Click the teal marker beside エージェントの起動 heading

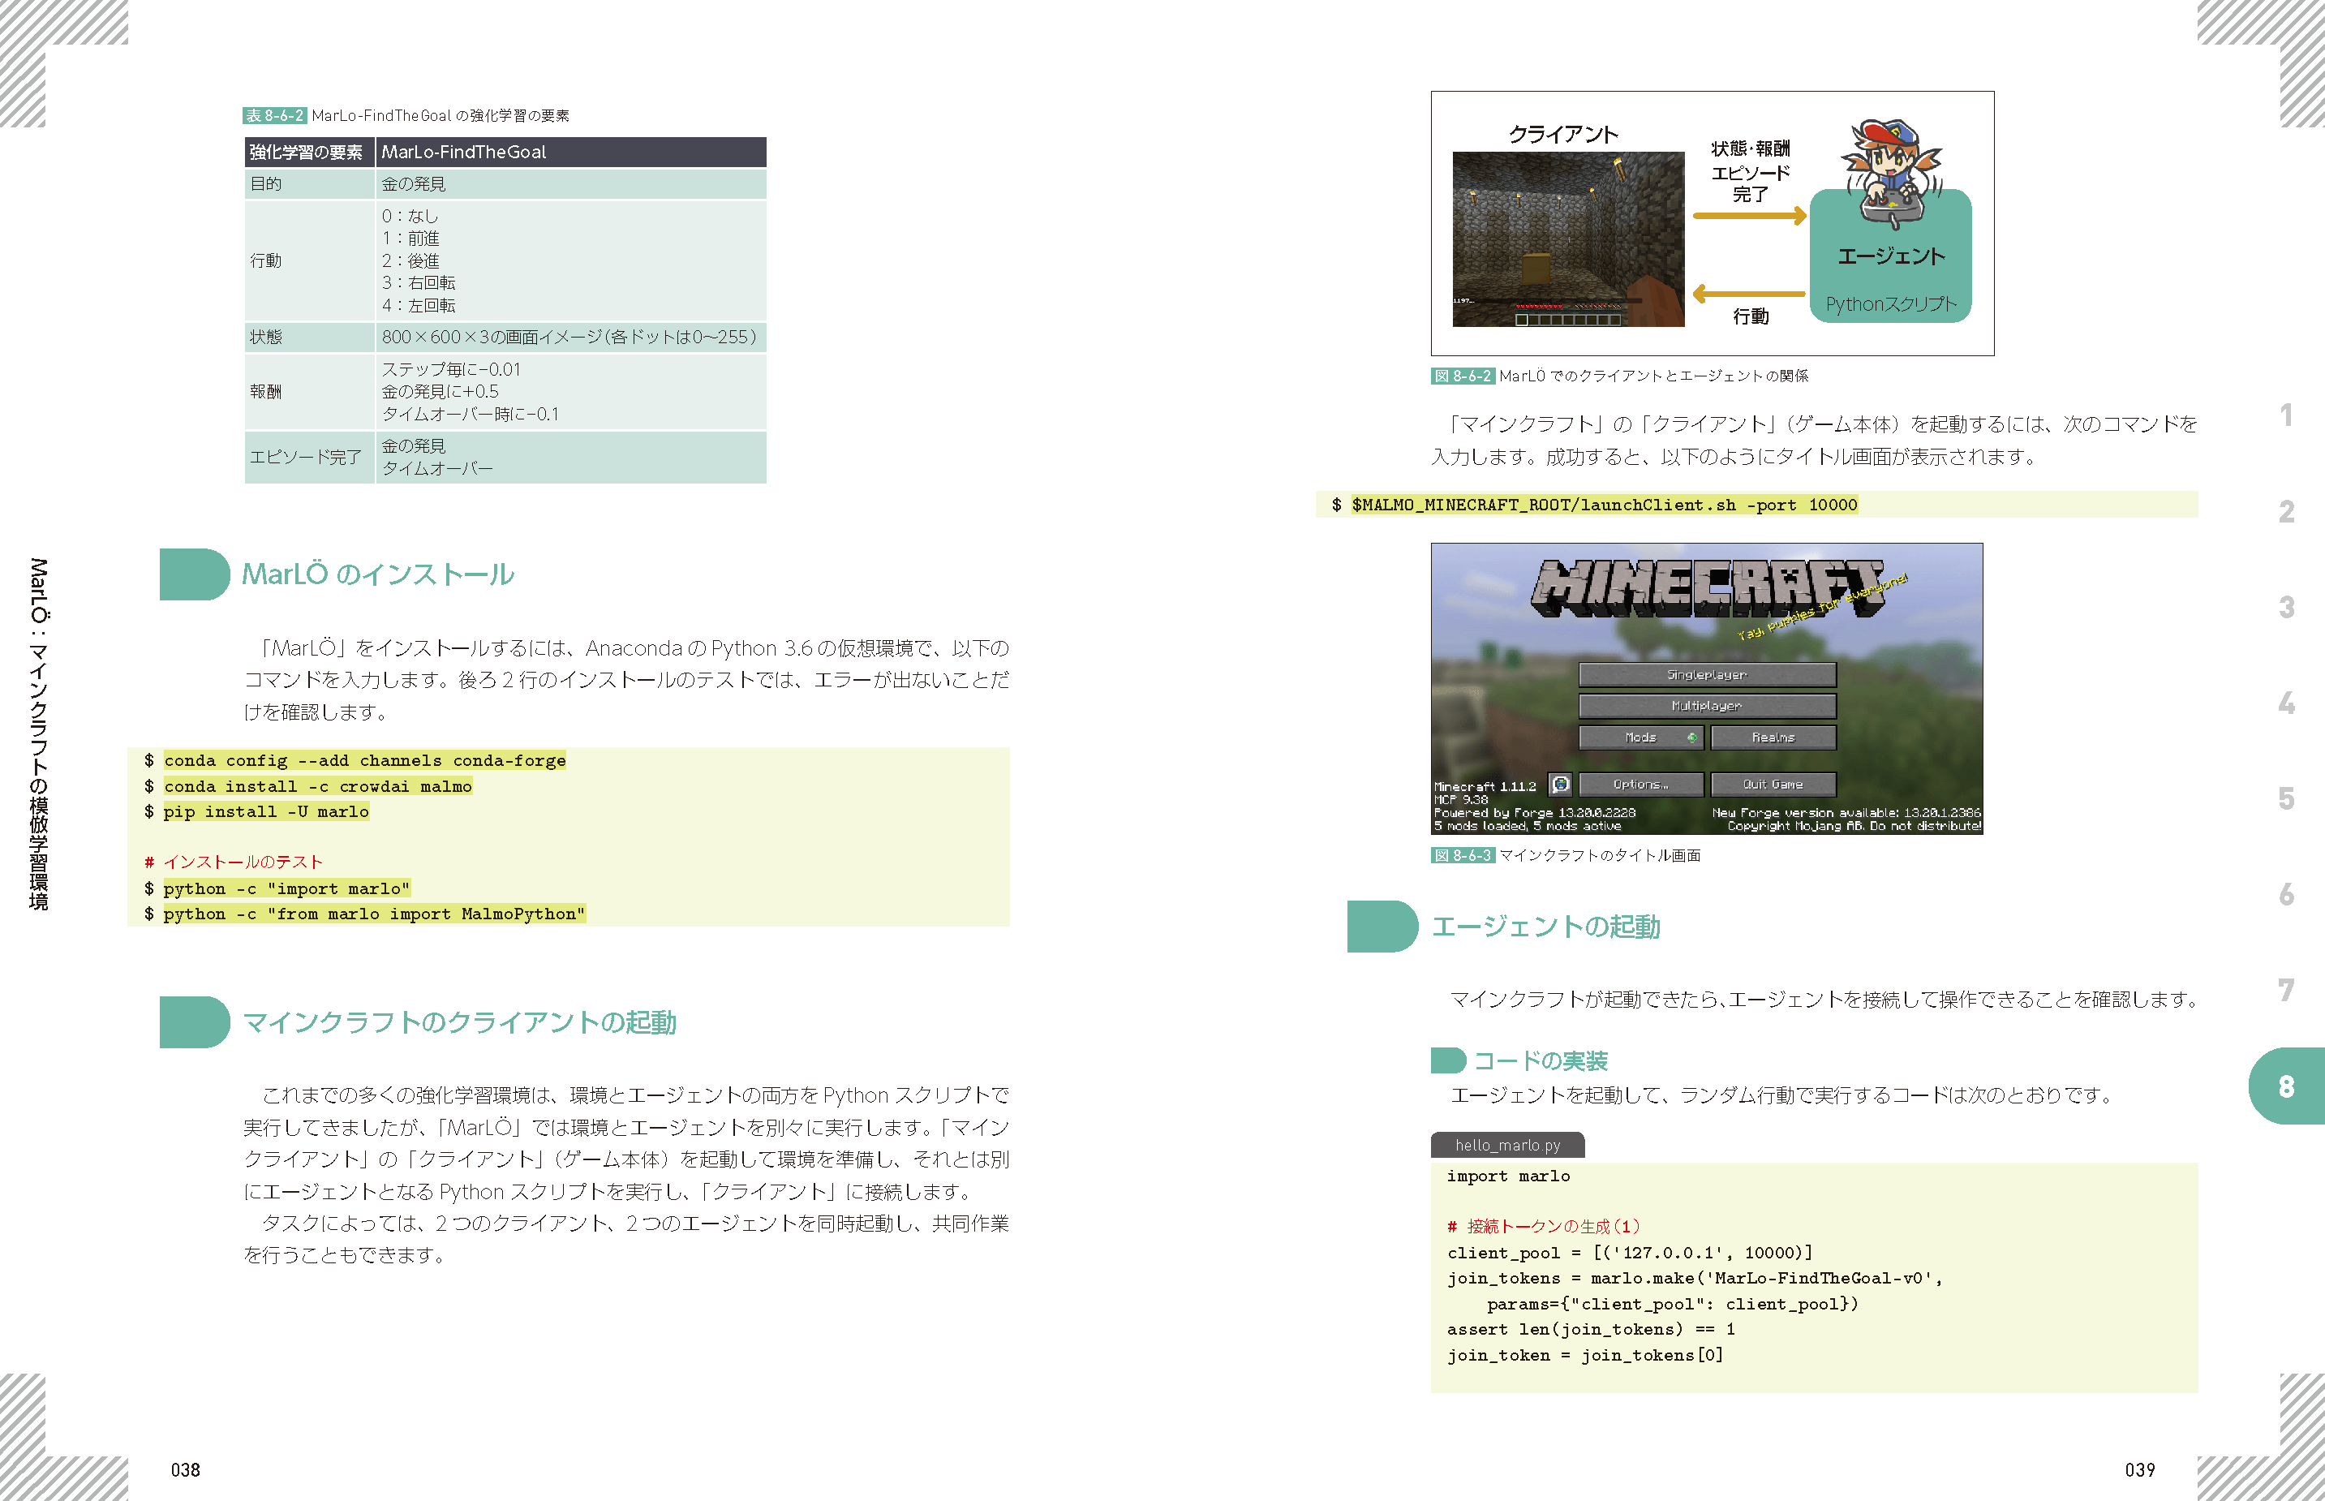[1381, 926]
